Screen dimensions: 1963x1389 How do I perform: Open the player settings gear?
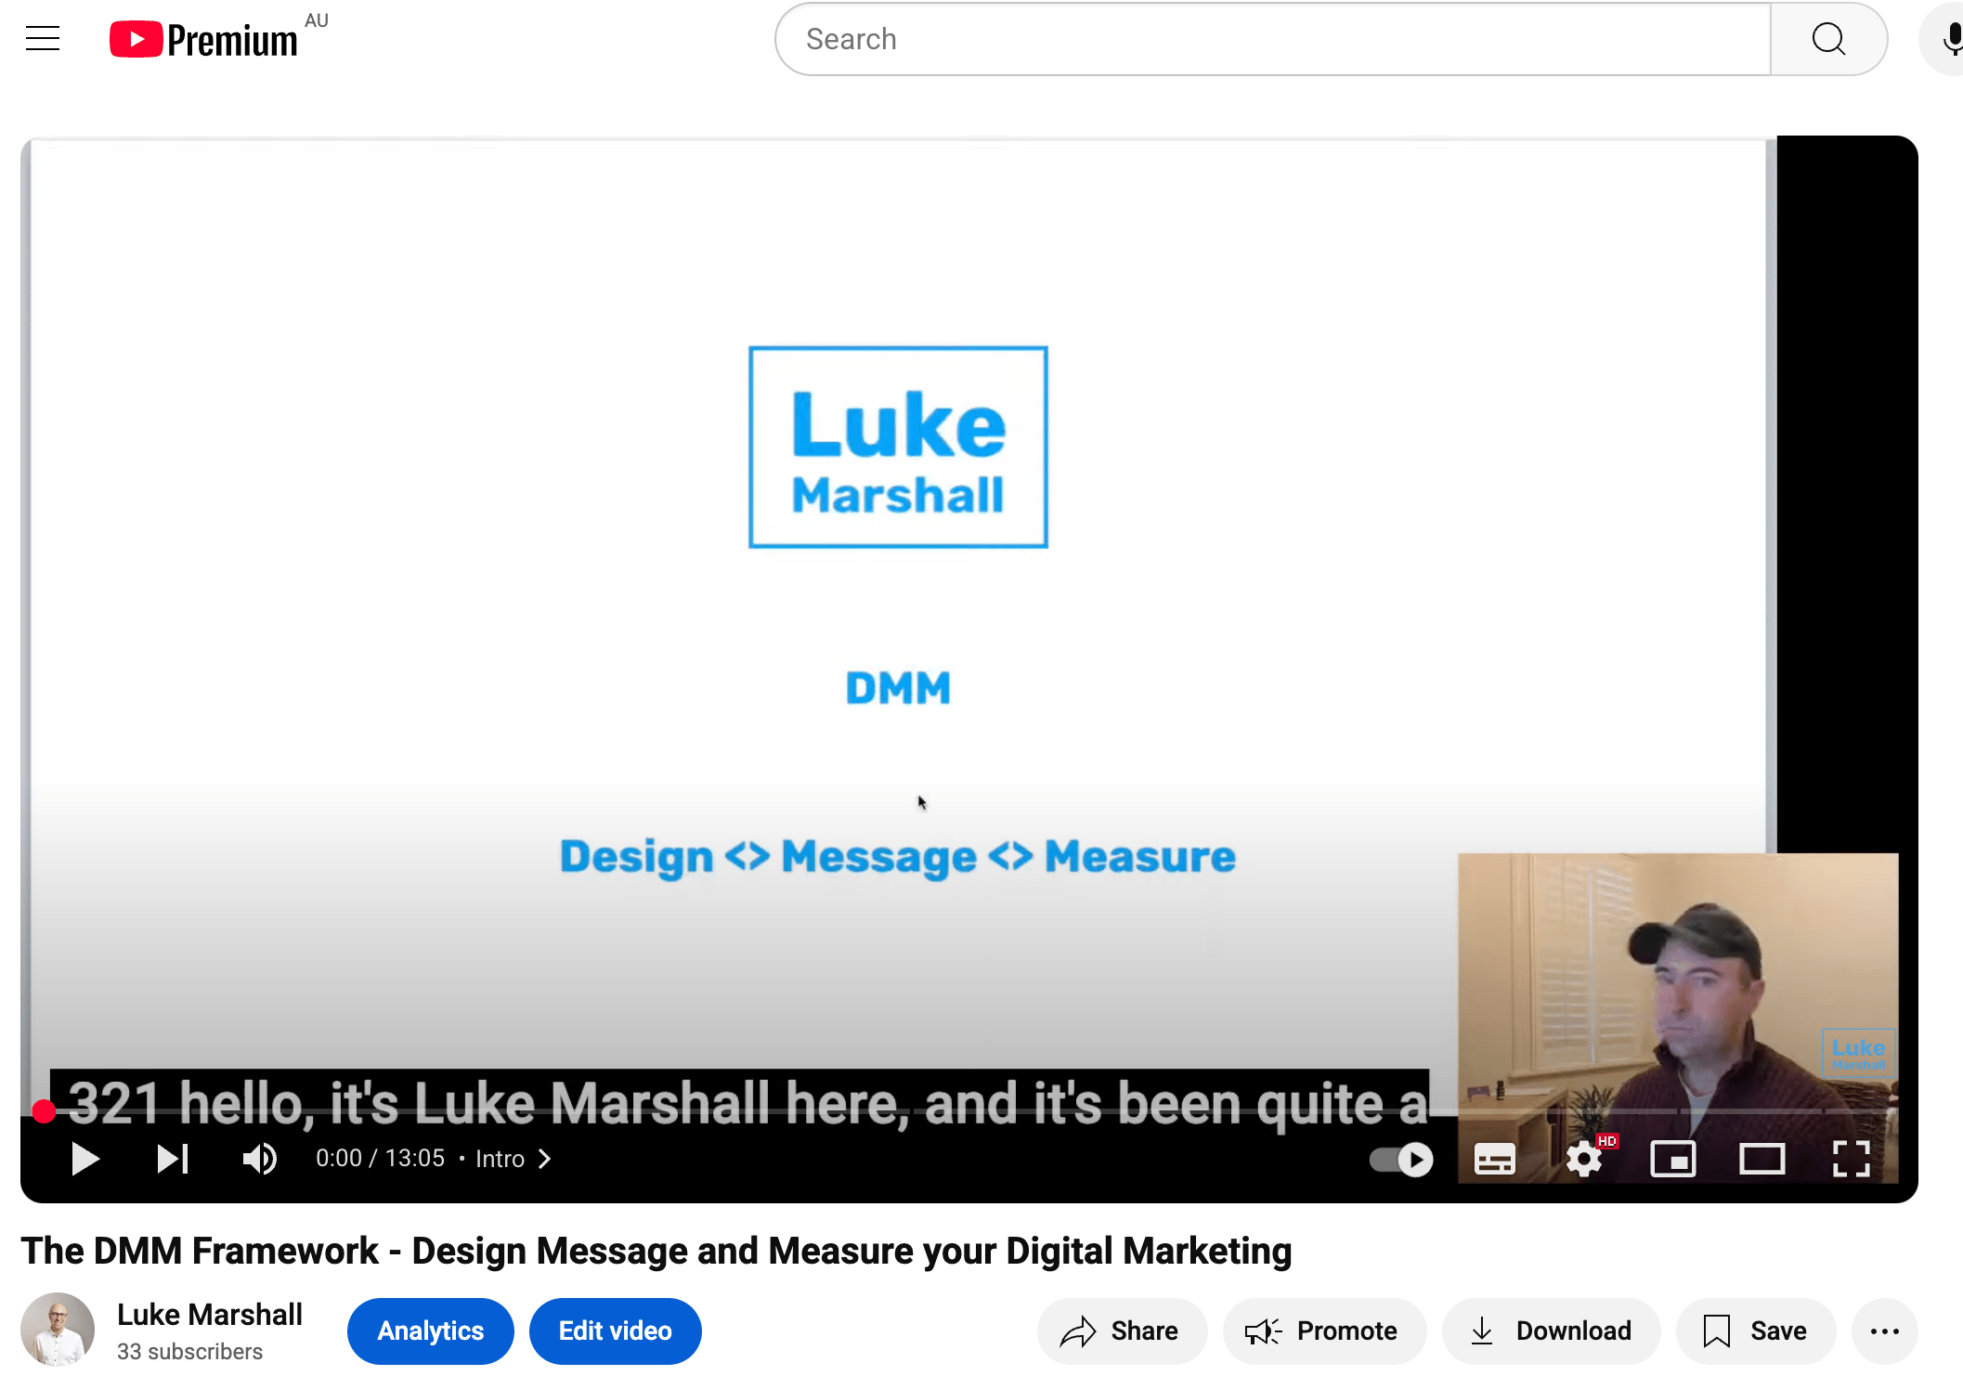(x=1584, y=1159)
